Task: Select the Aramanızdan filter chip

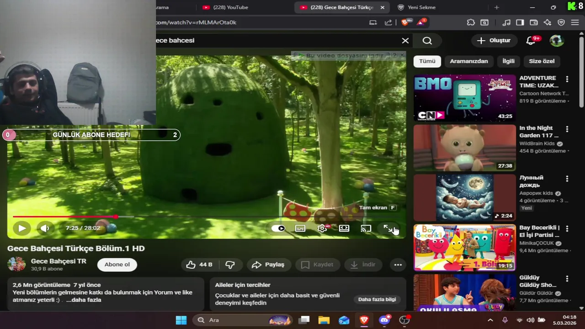Action: 468,61
